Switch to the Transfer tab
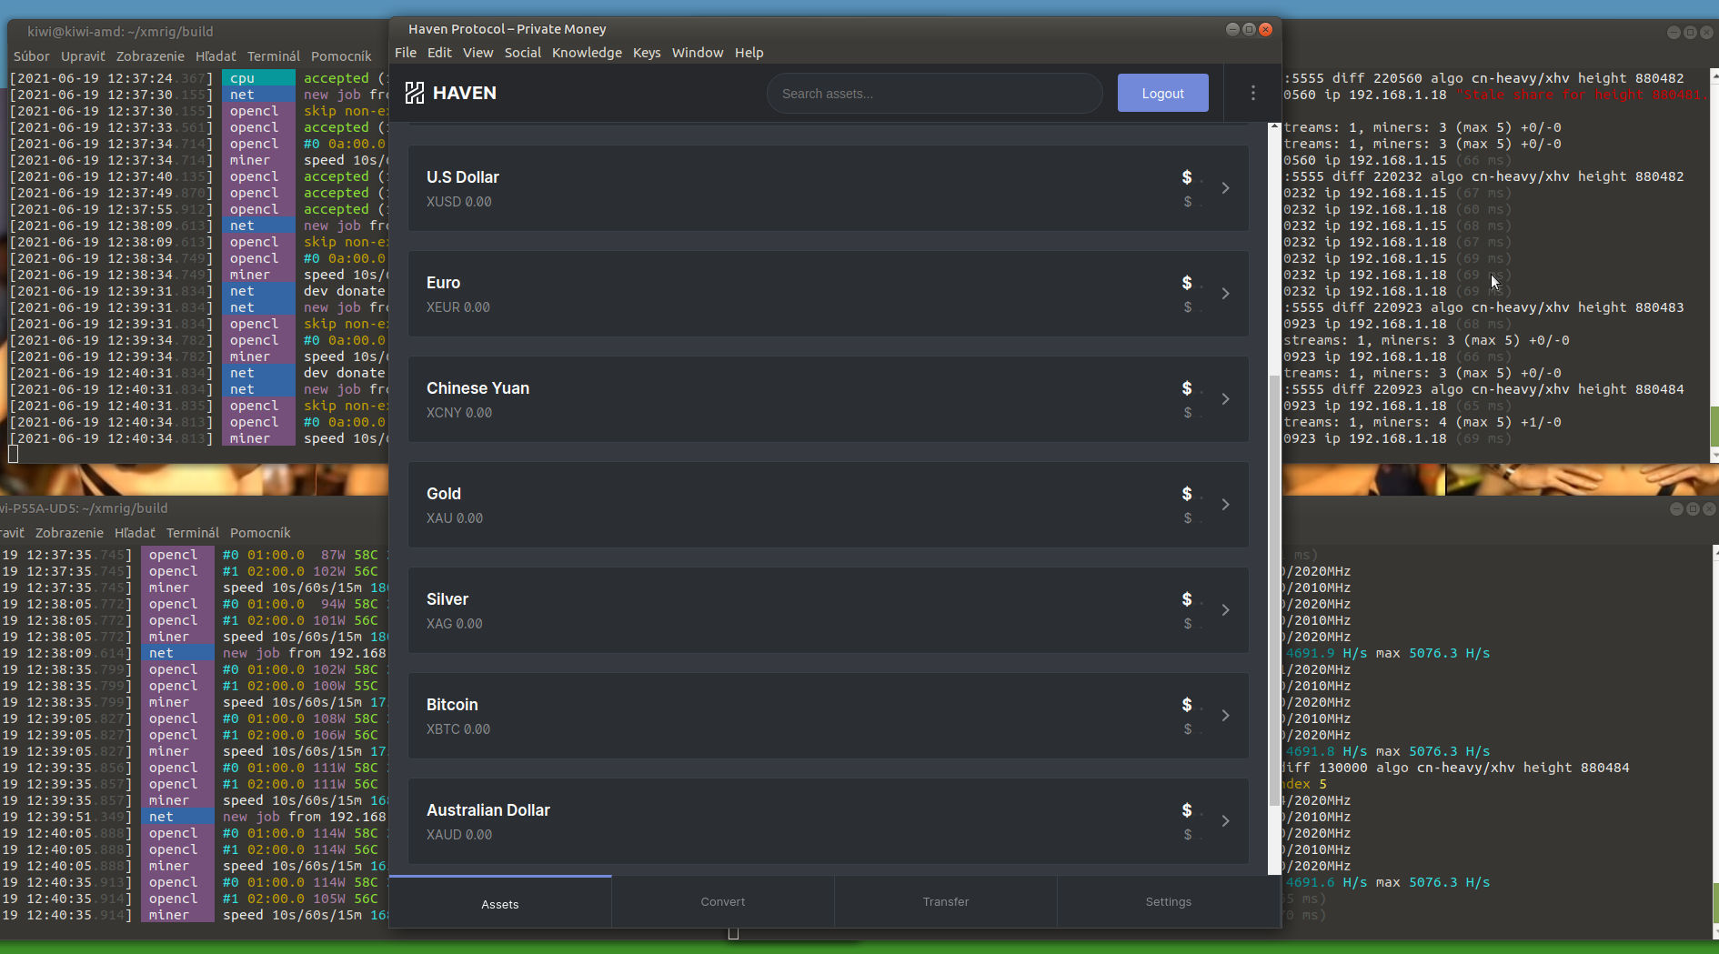This screenshot has width=1719, height=954. (x=946, y=902)
